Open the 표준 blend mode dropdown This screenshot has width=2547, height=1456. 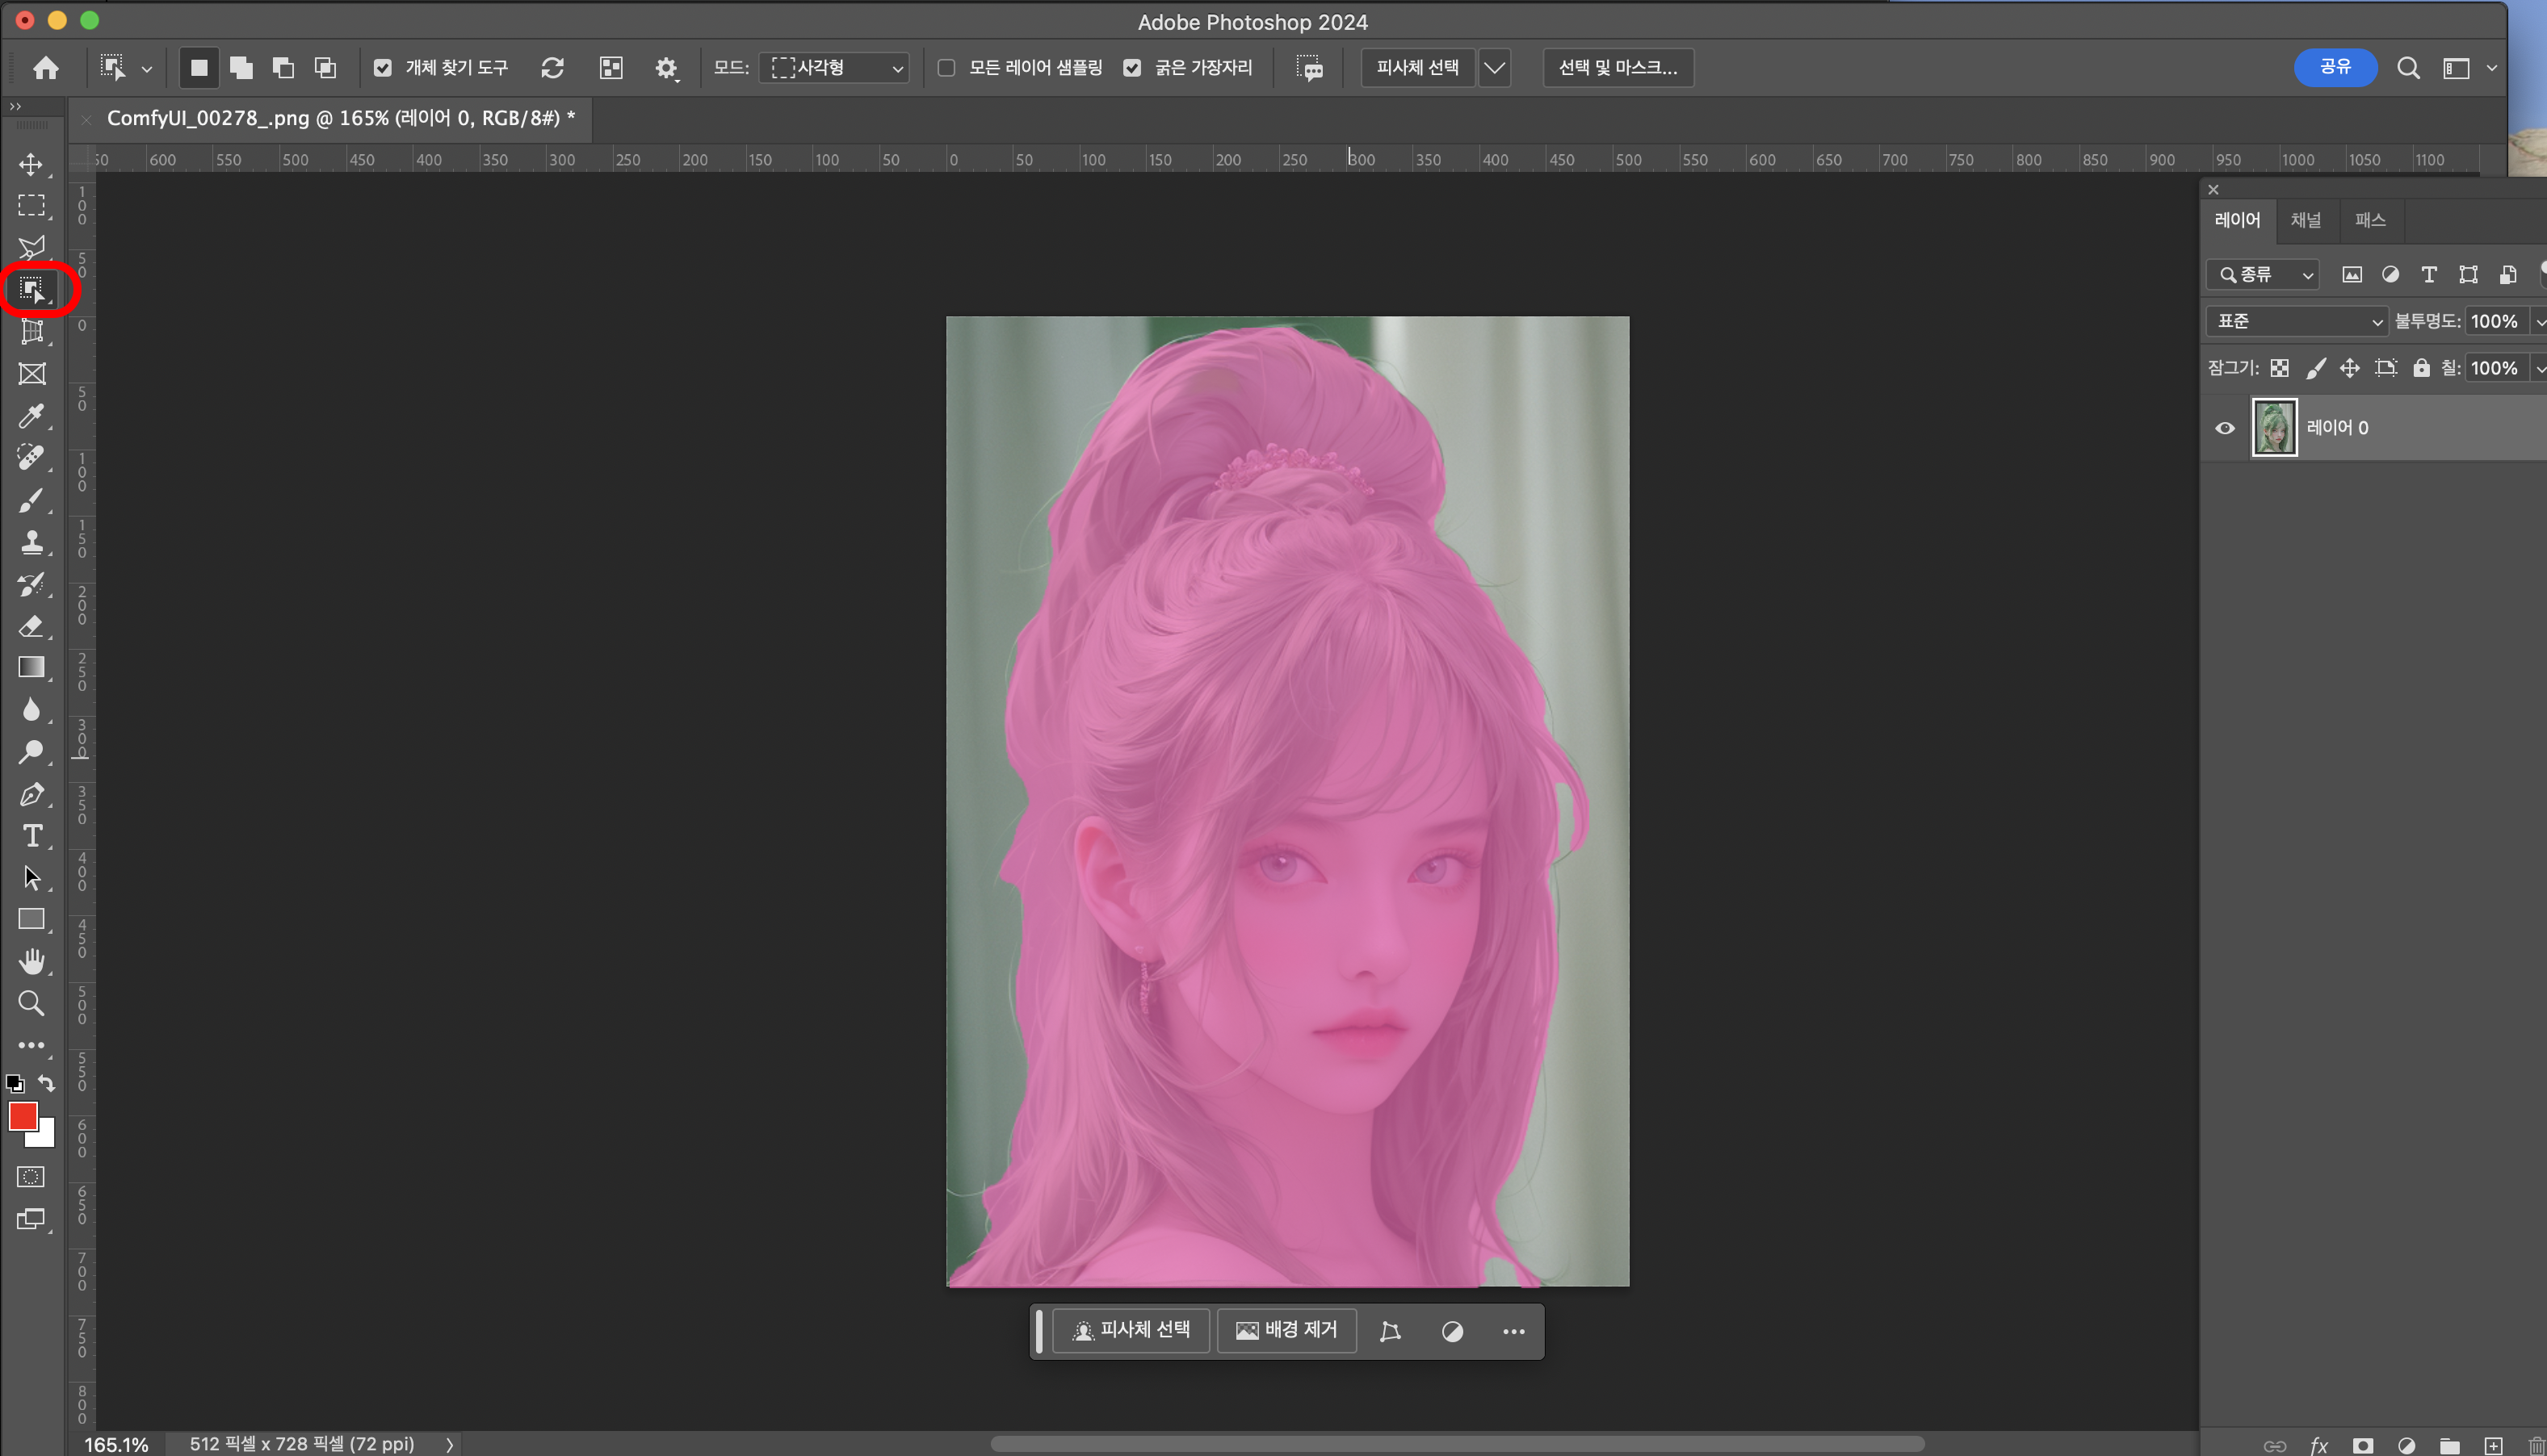click(2297, 321)
